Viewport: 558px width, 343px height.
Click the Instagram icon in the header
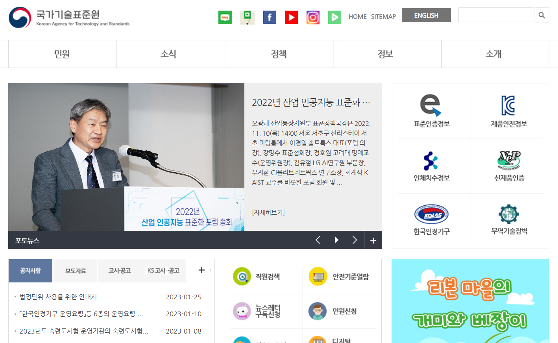[313, 17]
